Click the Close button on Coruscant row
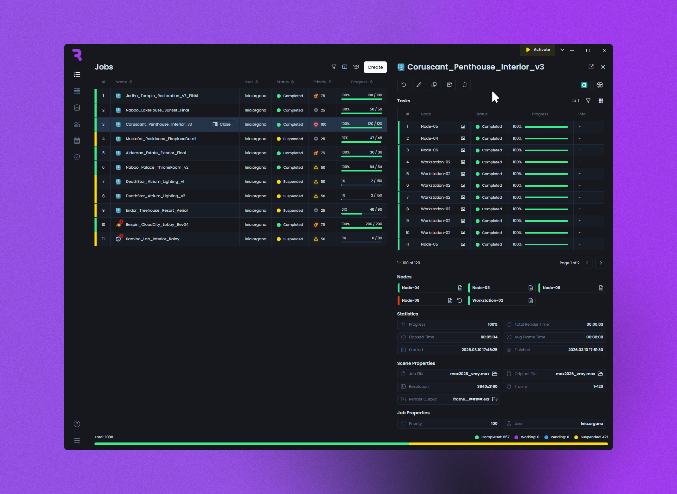 coord(222,124)
